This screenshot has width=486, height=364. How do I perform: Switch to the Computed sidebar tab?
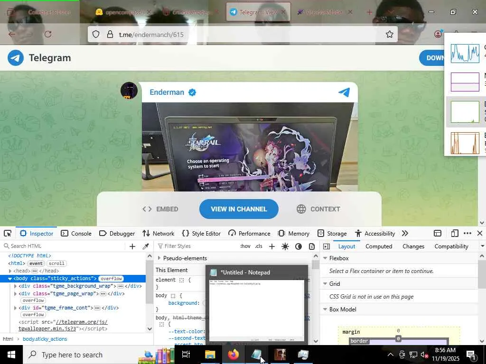pos(379,246)
